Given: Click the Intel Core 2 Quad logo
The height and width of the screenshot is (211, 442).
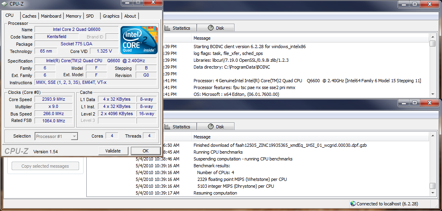Looking at the screenshot, I should pos(139,40).
